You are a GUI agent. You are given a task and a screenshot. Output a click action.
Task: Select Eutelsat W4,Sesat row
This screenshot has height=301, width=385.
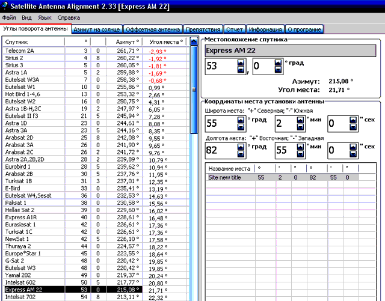[x=96, y=195]
